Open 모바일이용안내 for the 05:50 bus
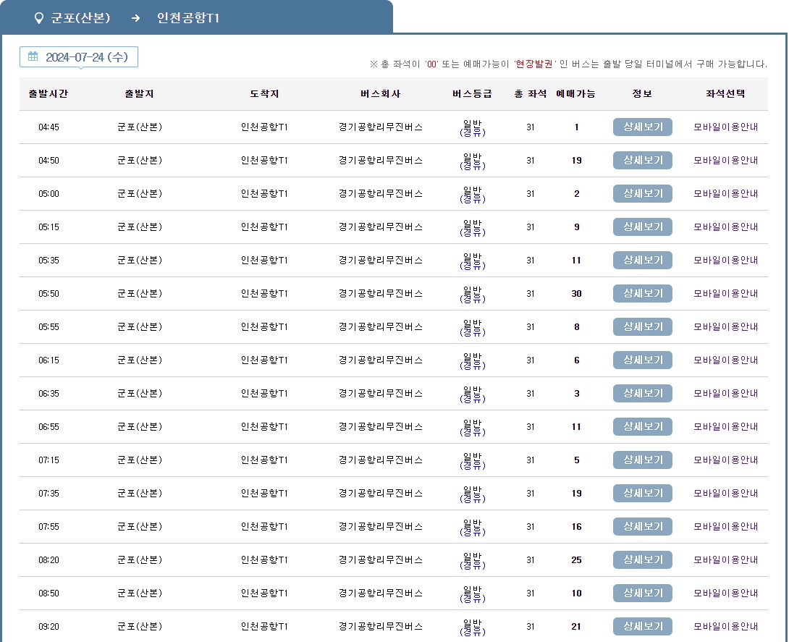Screen dimensions: 789x642 (725, 293)
